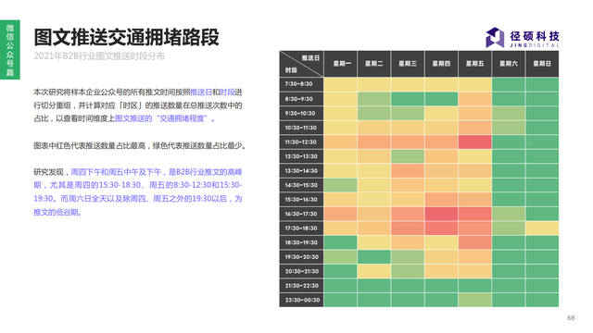The width and height of the screenshot is (593, 333).
Task: Select the 11:30-12:30 row label
Action: click(301, 142)
